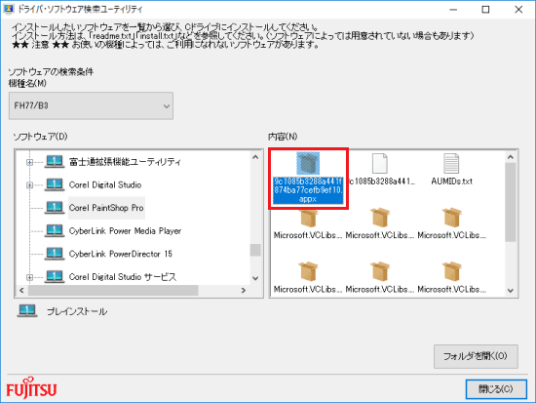Click the プレインストール legend laptop icon

click(27, 311)
